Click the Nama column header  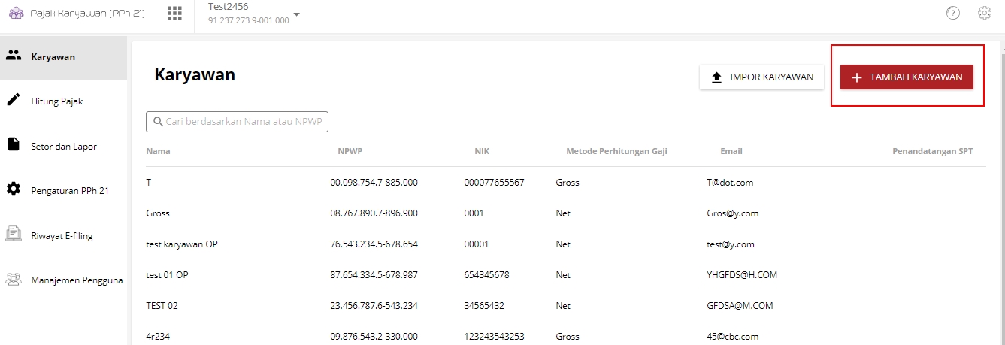(158, 151)
